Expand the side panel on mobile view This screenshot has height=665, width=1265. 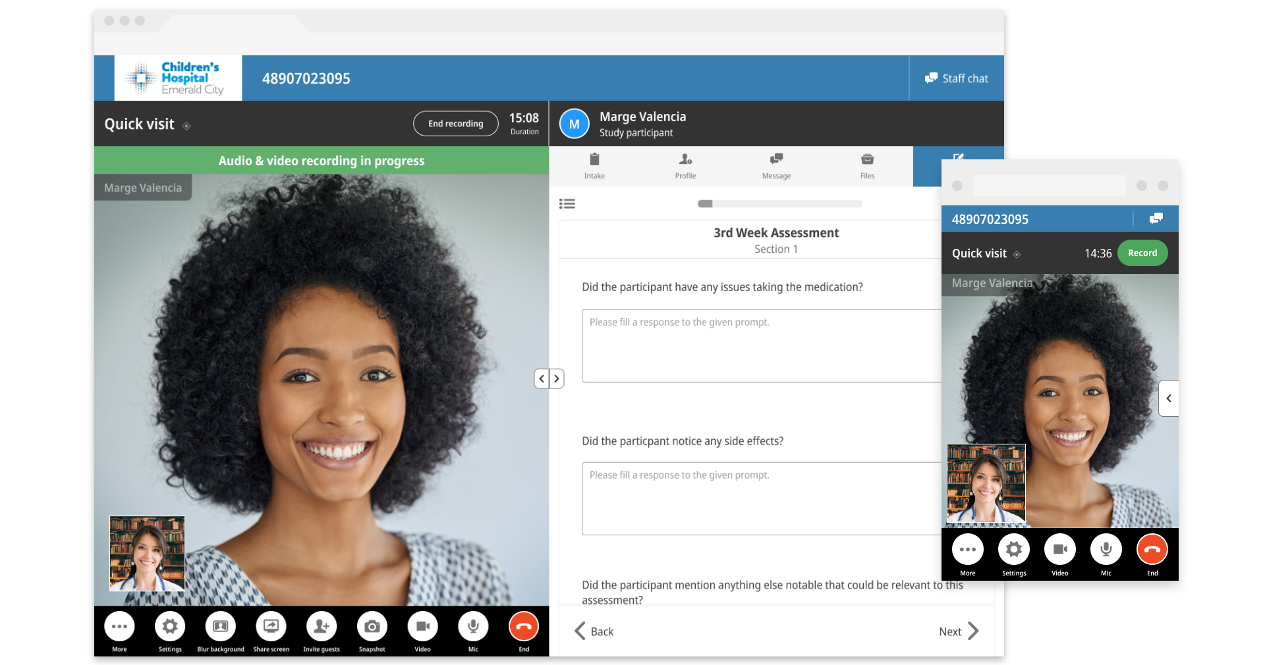pyautogui.click(x=1169, y=398)
